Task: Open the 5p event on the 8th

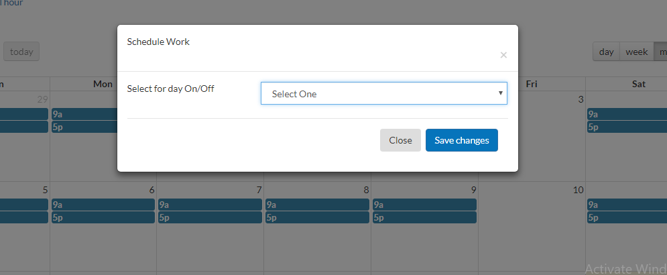Action: (x=317, y=217)
